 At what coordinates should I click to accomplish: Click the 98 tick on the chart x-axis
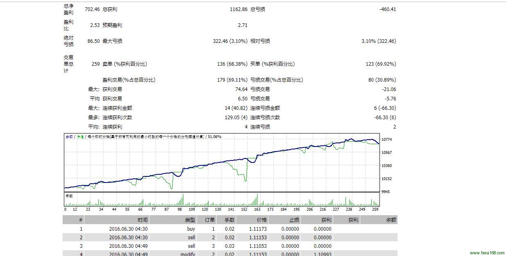pyautogui.click(x=179, y=209)
